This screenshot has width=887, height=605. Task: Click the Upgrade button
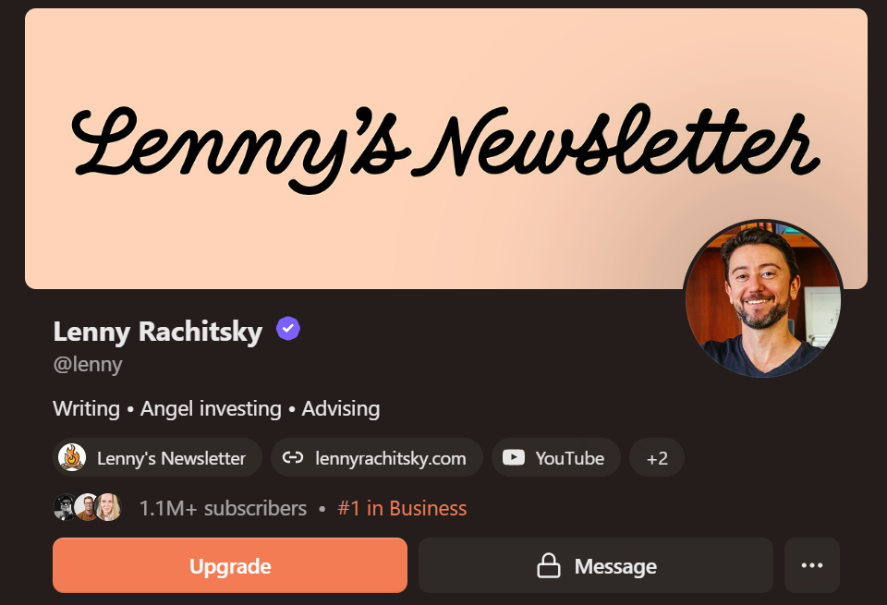coord(230,565)
